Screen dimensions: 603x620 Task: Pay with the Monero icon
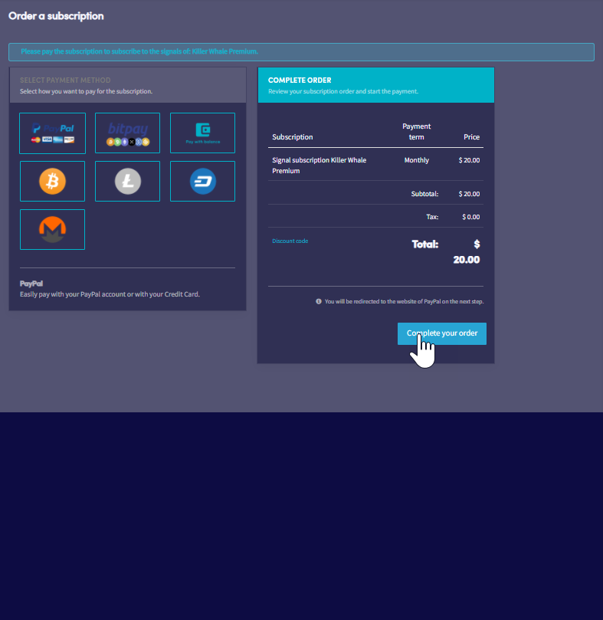[52, 229]
